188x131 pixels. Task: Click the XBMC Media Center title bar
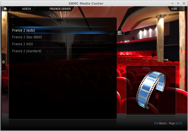86,3
